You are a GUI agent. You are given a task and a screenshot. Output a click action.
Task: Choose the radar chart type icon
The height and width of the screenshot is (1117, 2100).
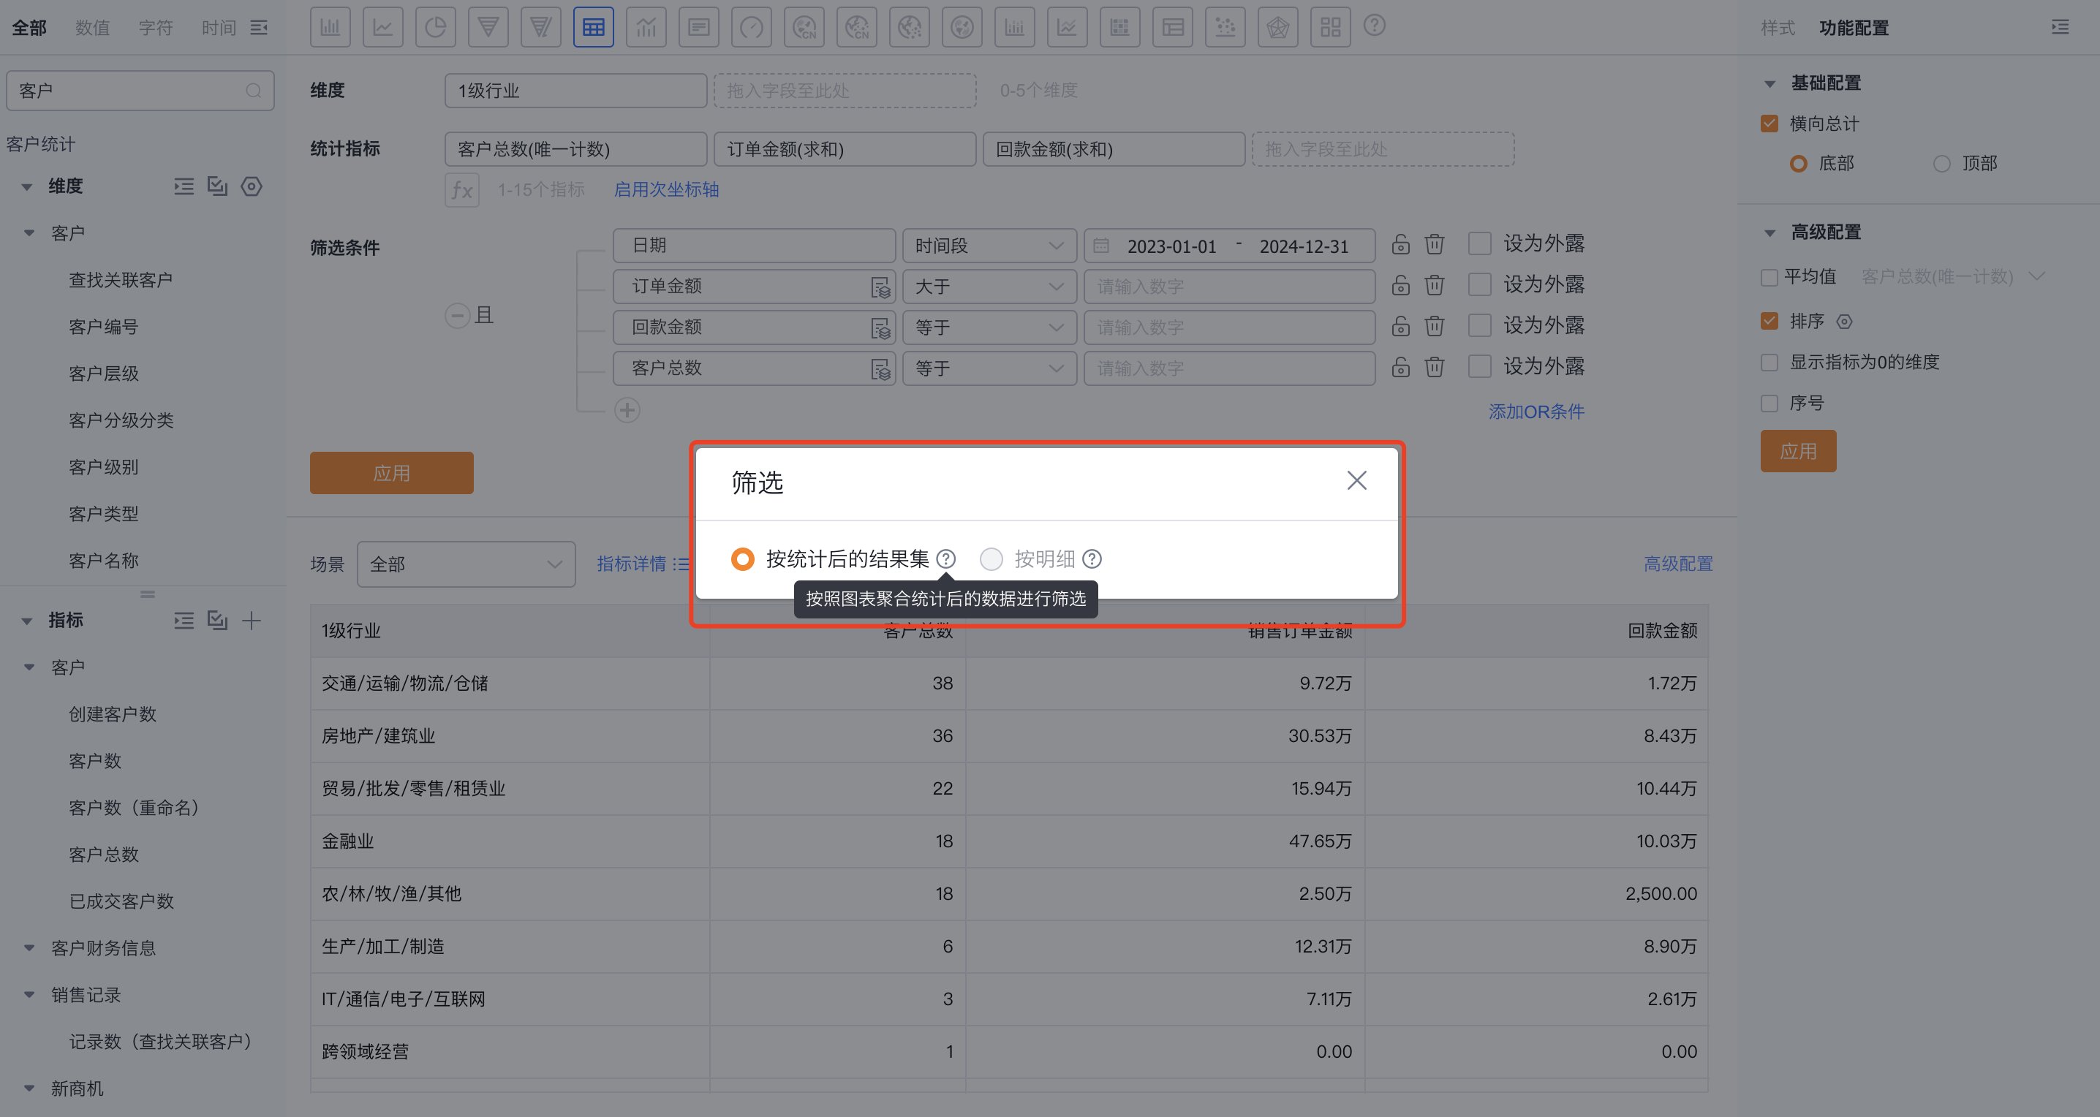click(1277, 27)
